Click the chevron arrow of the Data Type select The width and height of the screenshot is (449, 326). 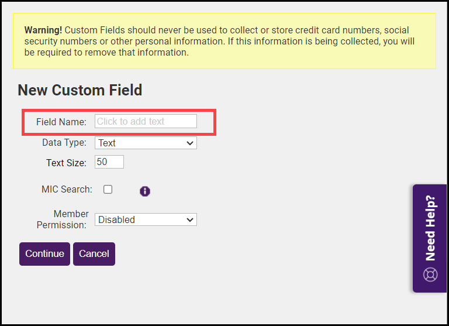point(189,143)
